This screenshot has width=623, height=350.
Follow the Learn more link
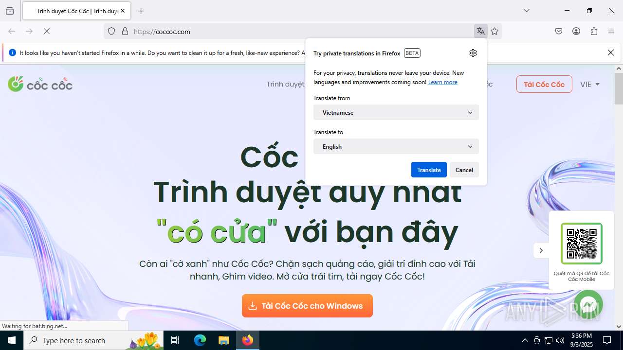[x=443, y=82]
